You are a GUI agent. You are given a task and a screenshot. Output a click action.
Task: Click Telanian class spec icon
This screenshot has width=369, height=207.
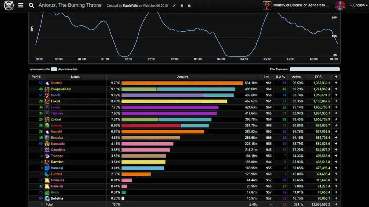click(x=47, y=113)
